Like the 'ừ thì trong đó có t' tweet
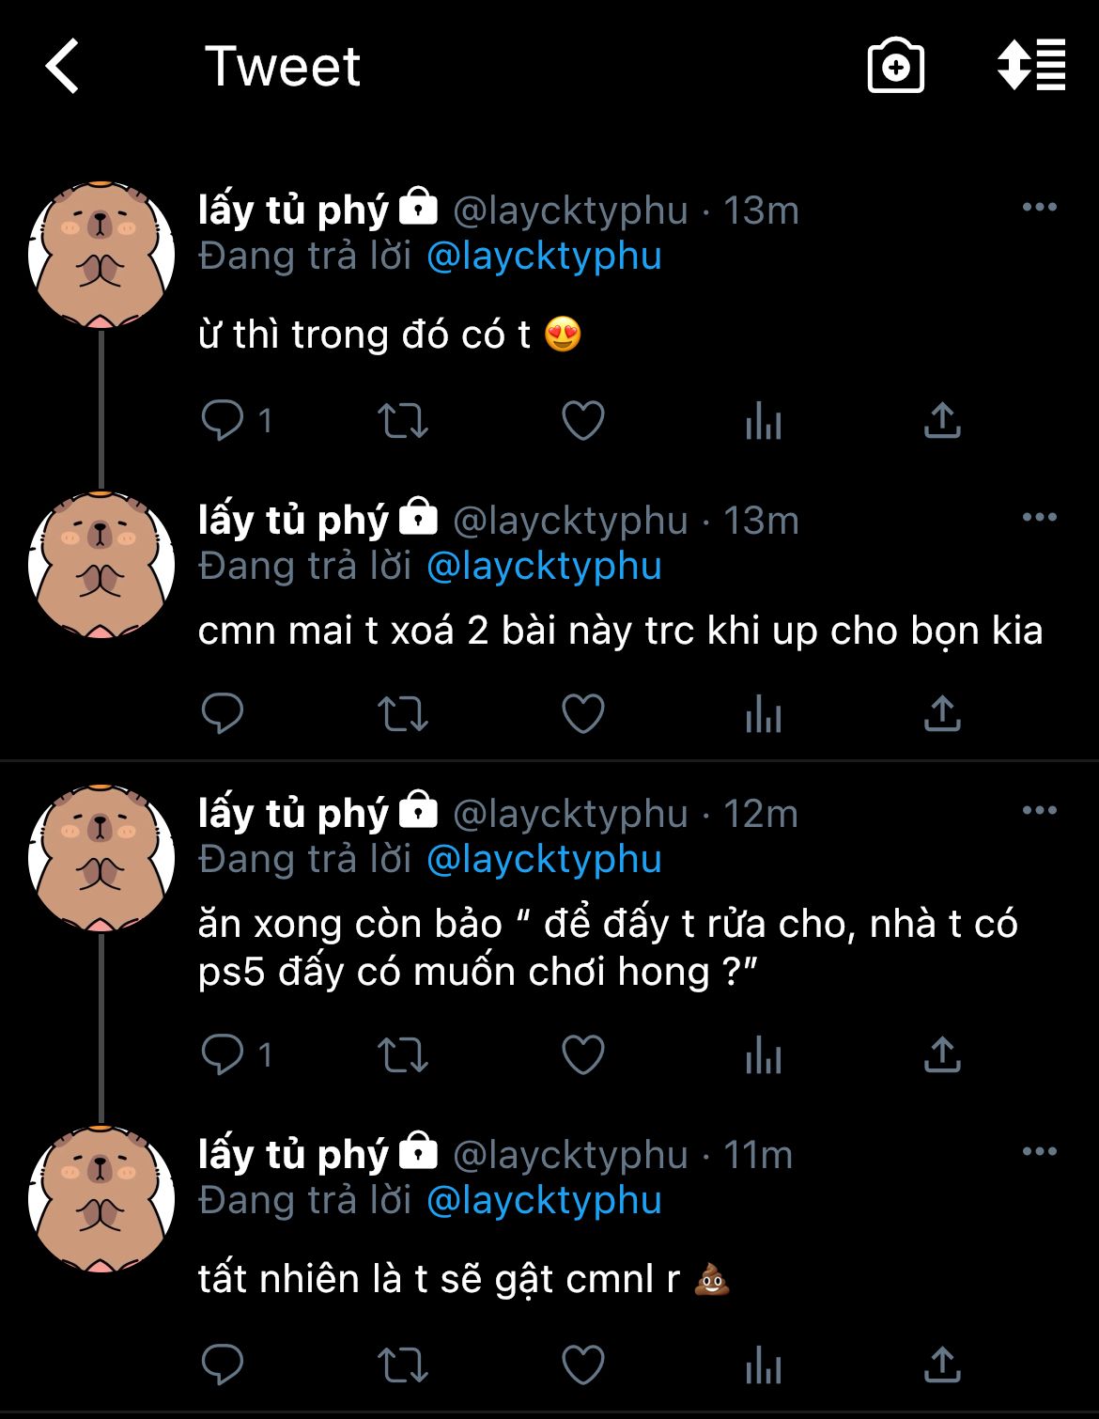 (x=583, y=420)
